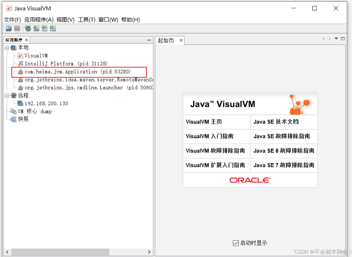Select the VisualVM tree entry

[36, 56]
